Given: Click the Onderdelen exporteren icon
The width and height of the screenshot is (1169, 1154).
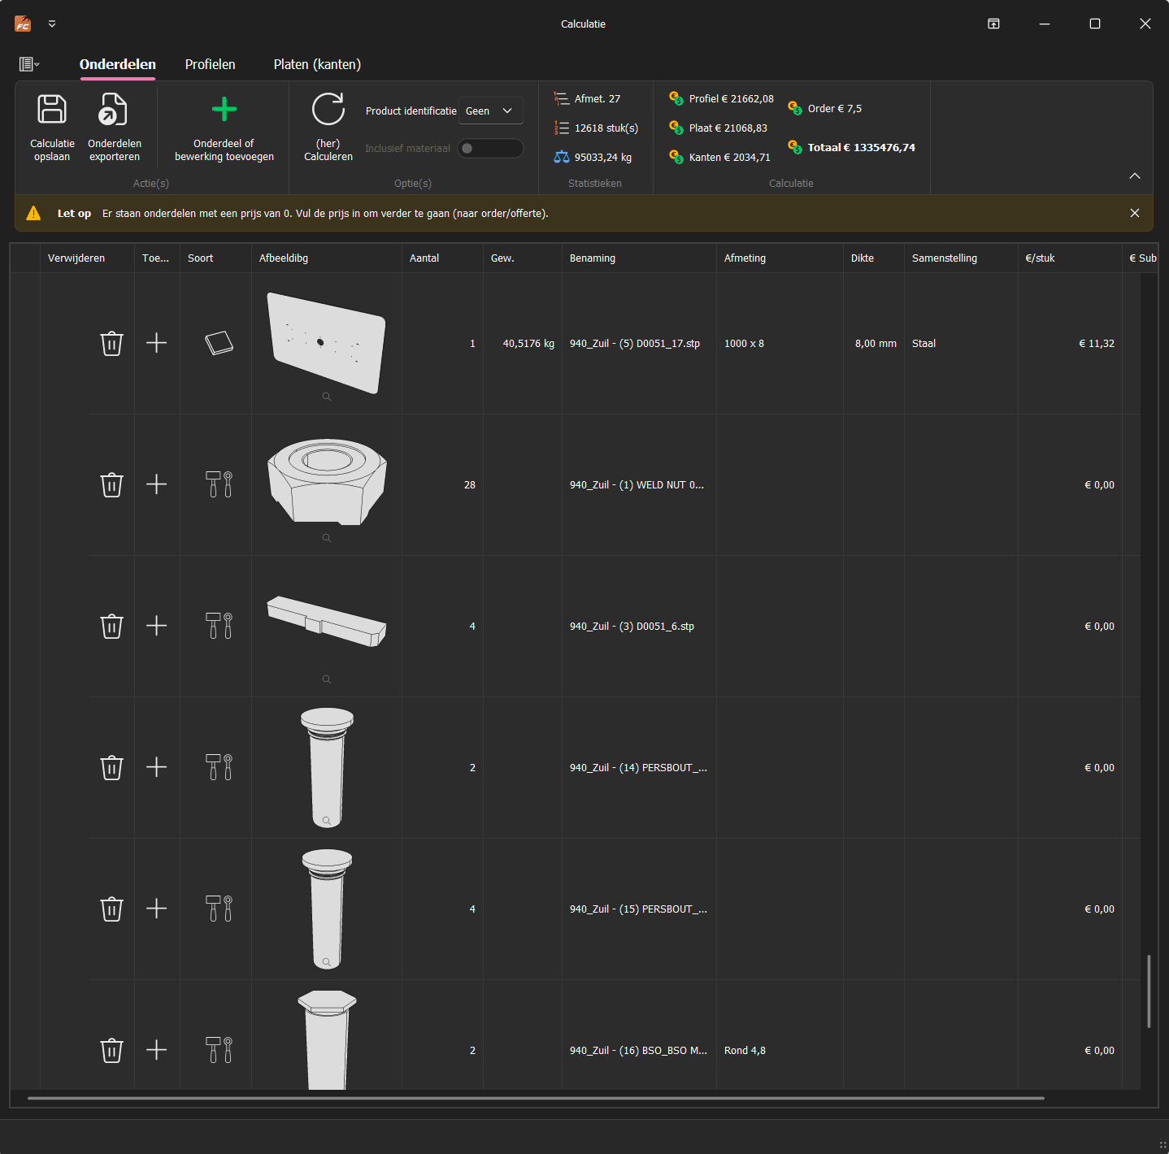Looking at the screenshot, I should (x=114, y=111).
